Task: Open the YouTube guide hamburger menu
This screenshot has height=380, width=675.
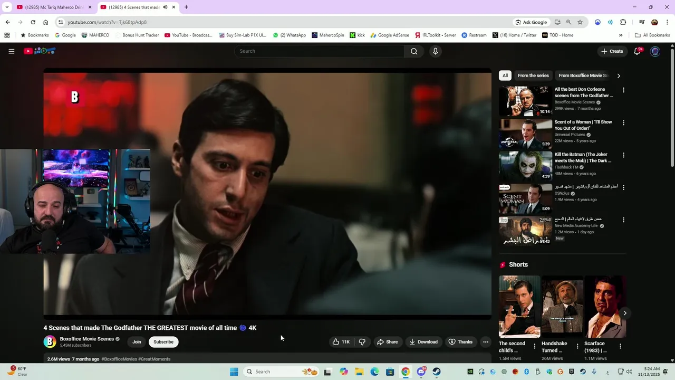Action: tap(11, 51)
